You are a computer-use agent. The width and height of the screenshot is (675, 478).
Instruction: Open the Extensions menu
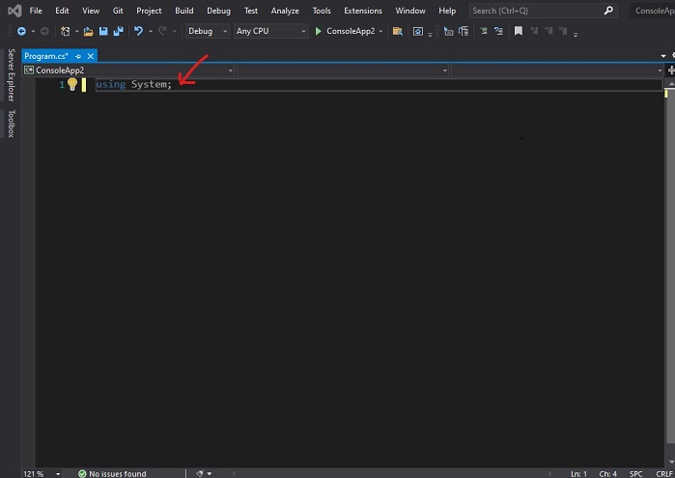pyautogui.click(x=363, y=11)
